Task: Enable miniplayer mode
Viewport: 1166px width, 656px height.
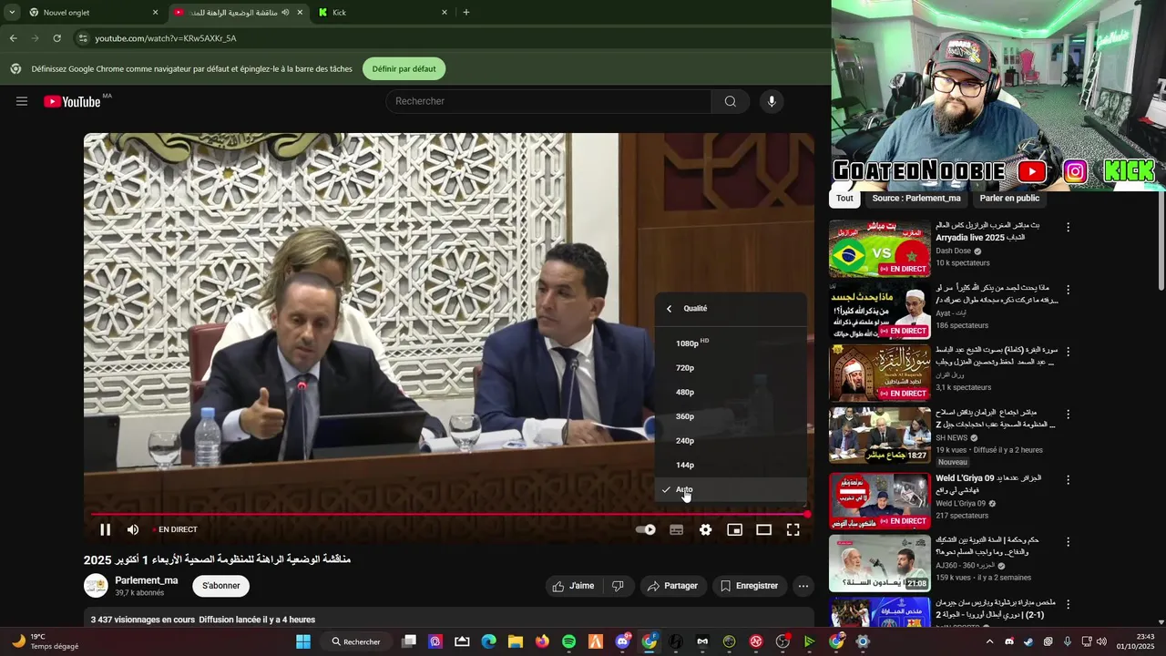Action: [x=734, y=529]
